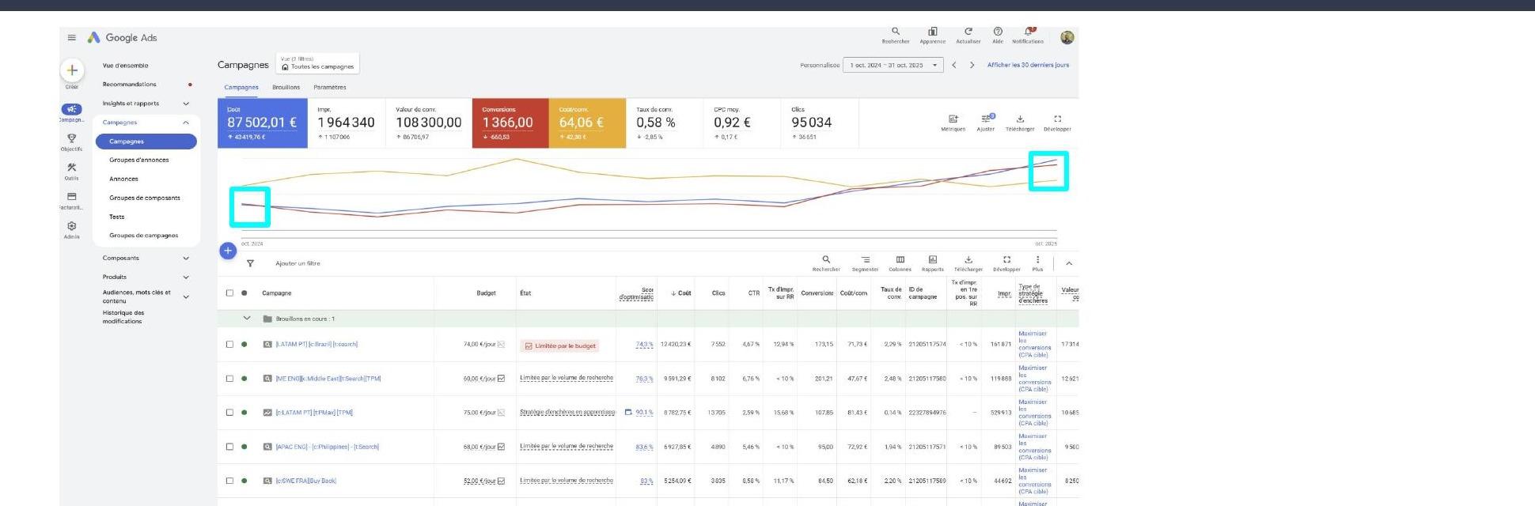
Task: Click the Google Ads logo
Action: click(123, 37)
